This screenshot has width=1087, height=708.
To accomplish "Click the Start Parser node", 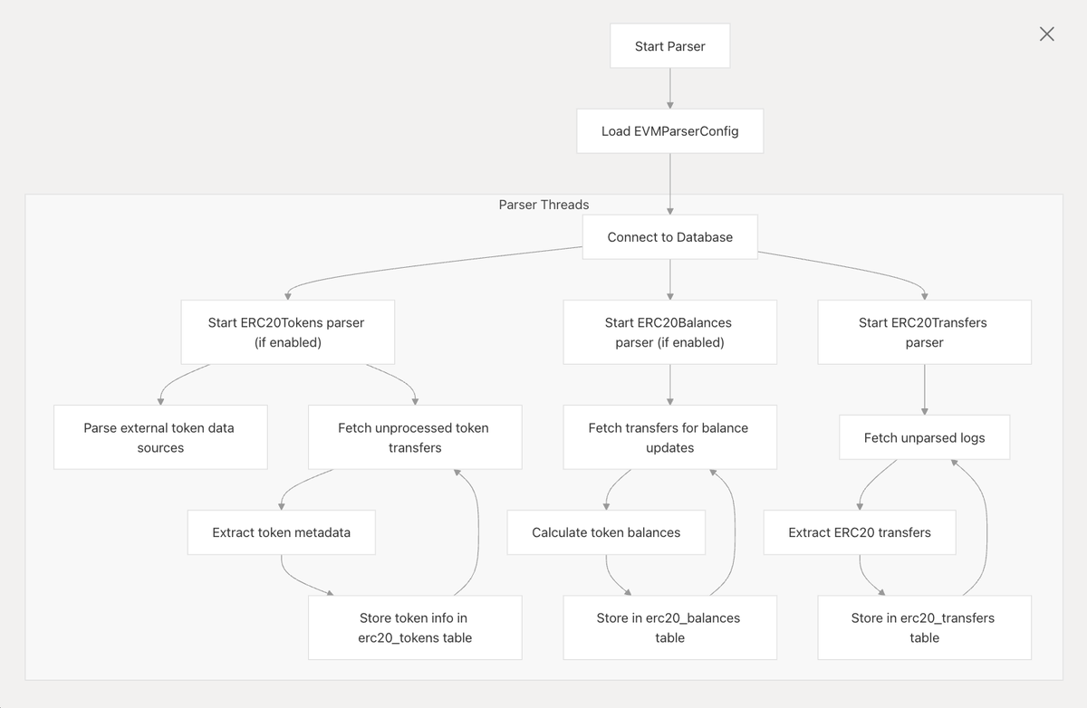I will [669, 46].
